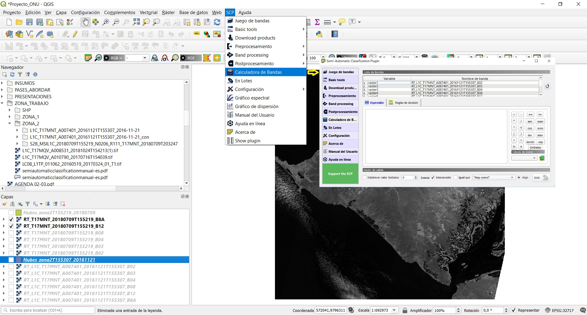Switch to Reglas de decisión tab
Viewport: 587px width, 315px height.
pyautogui.click(x=403, y=103)
